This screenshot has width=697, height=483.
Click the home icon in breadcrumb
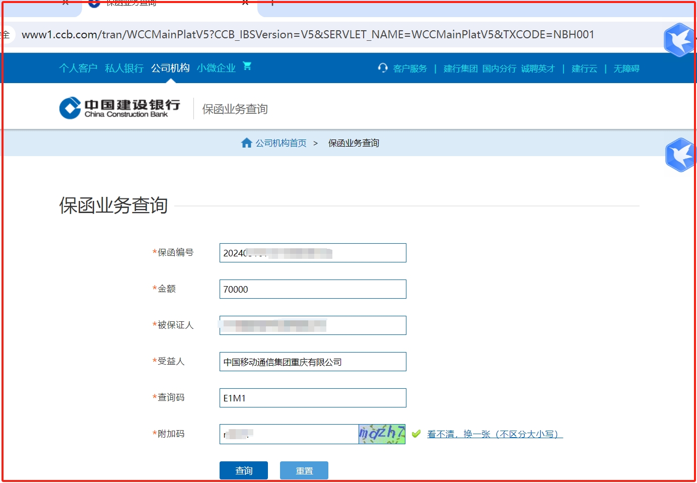click(x=246, y=143)
